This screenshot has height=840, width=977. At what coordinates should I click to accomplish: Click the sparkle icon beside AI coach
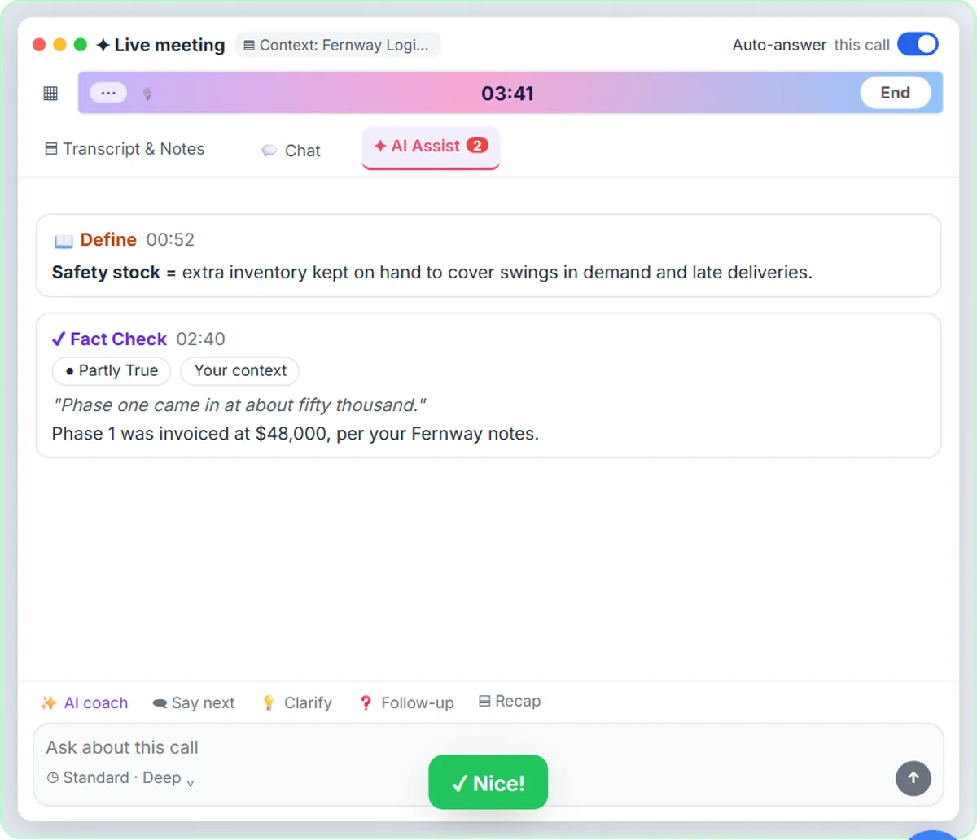49,703
